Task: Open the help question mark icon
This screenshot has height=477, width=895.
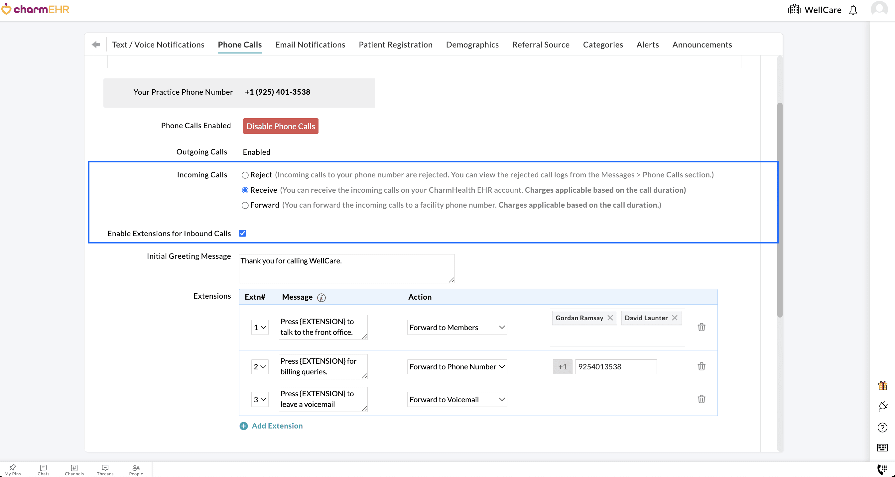Action: (882, 428)
